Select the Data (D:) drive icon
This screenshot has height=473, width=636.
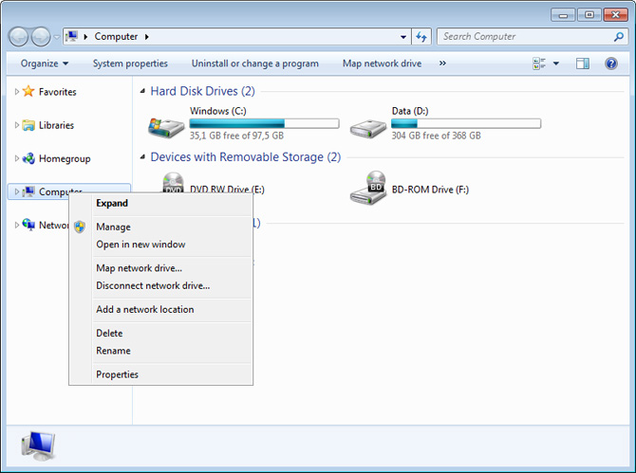tap(368, 128)
